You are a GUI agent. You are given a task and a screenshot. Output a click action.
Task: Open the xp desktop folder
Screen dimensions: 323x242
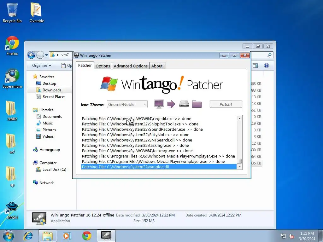tap(12, 176)
